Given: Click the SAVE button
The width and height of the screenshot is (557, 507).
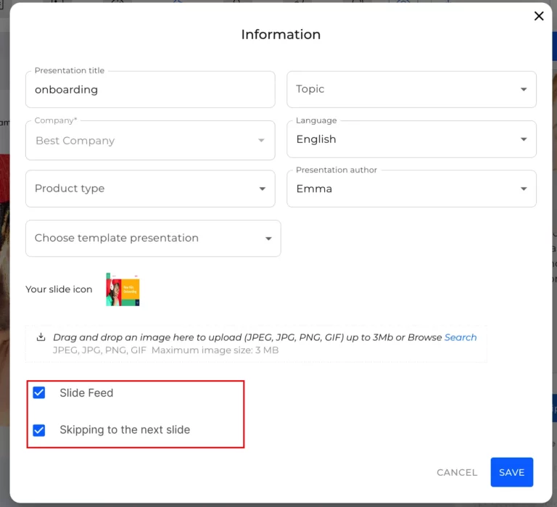Looking at the screenshot, I should (x=511, y=472).
